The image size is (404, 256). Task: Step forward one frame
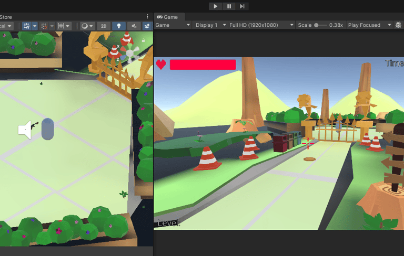tap(242, 6)
